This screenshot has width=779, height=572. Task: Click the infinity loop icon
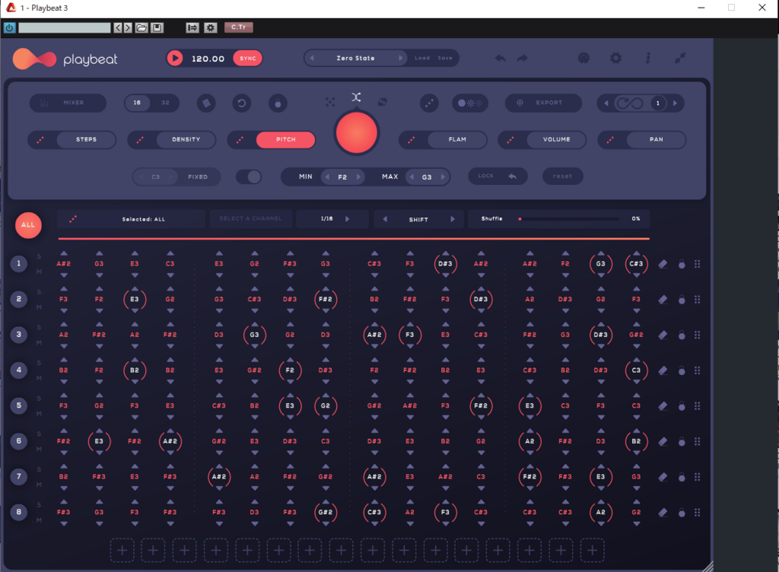(629, 103)
